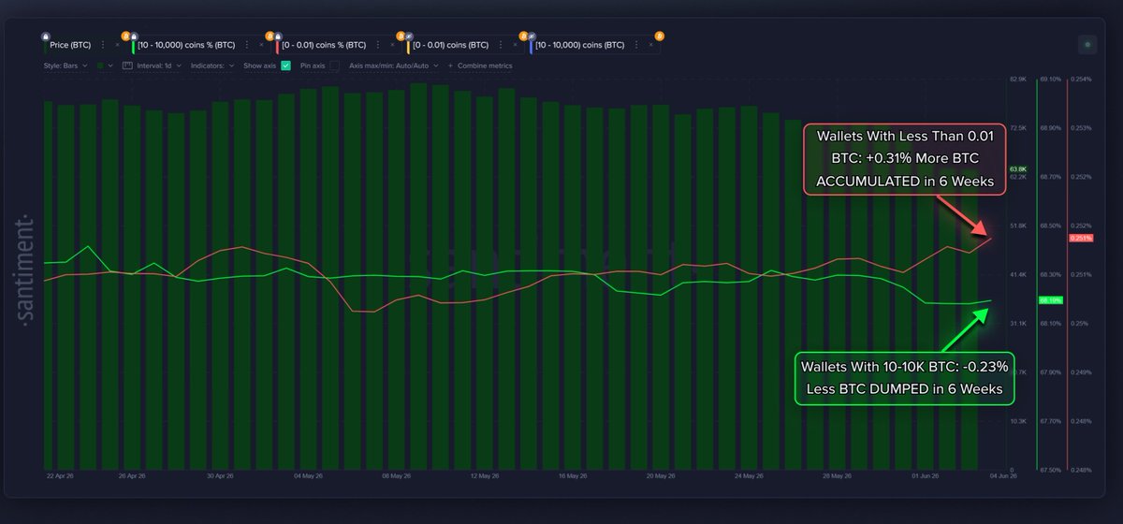The height and width of the screenshot is (524, 1123).
Task: Open the three-dot menu of [0 - 0.01) coins (BTC)
Action: pyautogui.click(x=501, y=45)
